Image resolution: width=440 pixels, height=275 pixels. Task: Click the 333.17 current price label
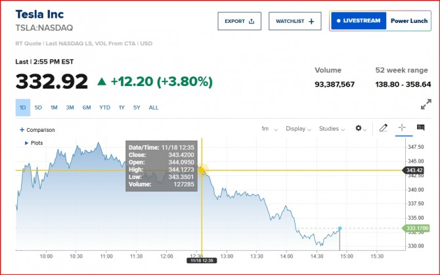click(x=415, y=228)
